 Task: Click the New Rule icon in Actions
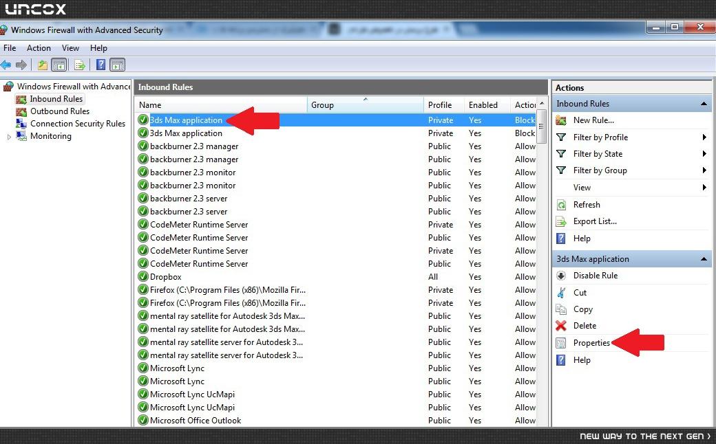[x=561, y=120]
